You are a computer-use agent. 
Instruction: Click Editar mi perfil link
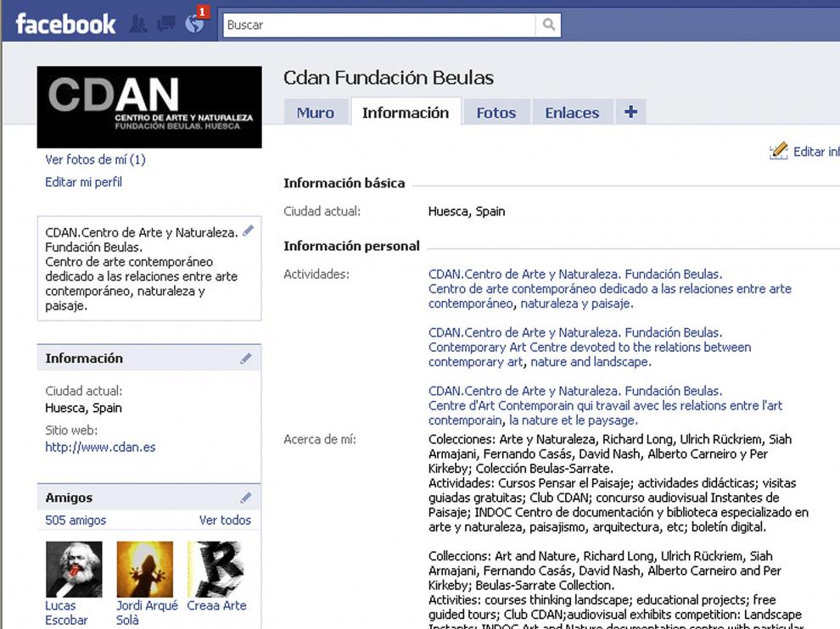[x=83, y=182]
